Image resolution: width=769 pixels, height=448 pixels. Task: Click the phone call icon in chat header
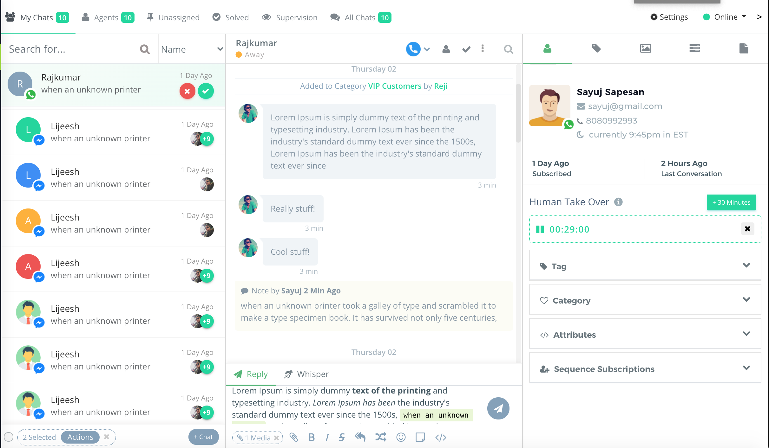413,49
